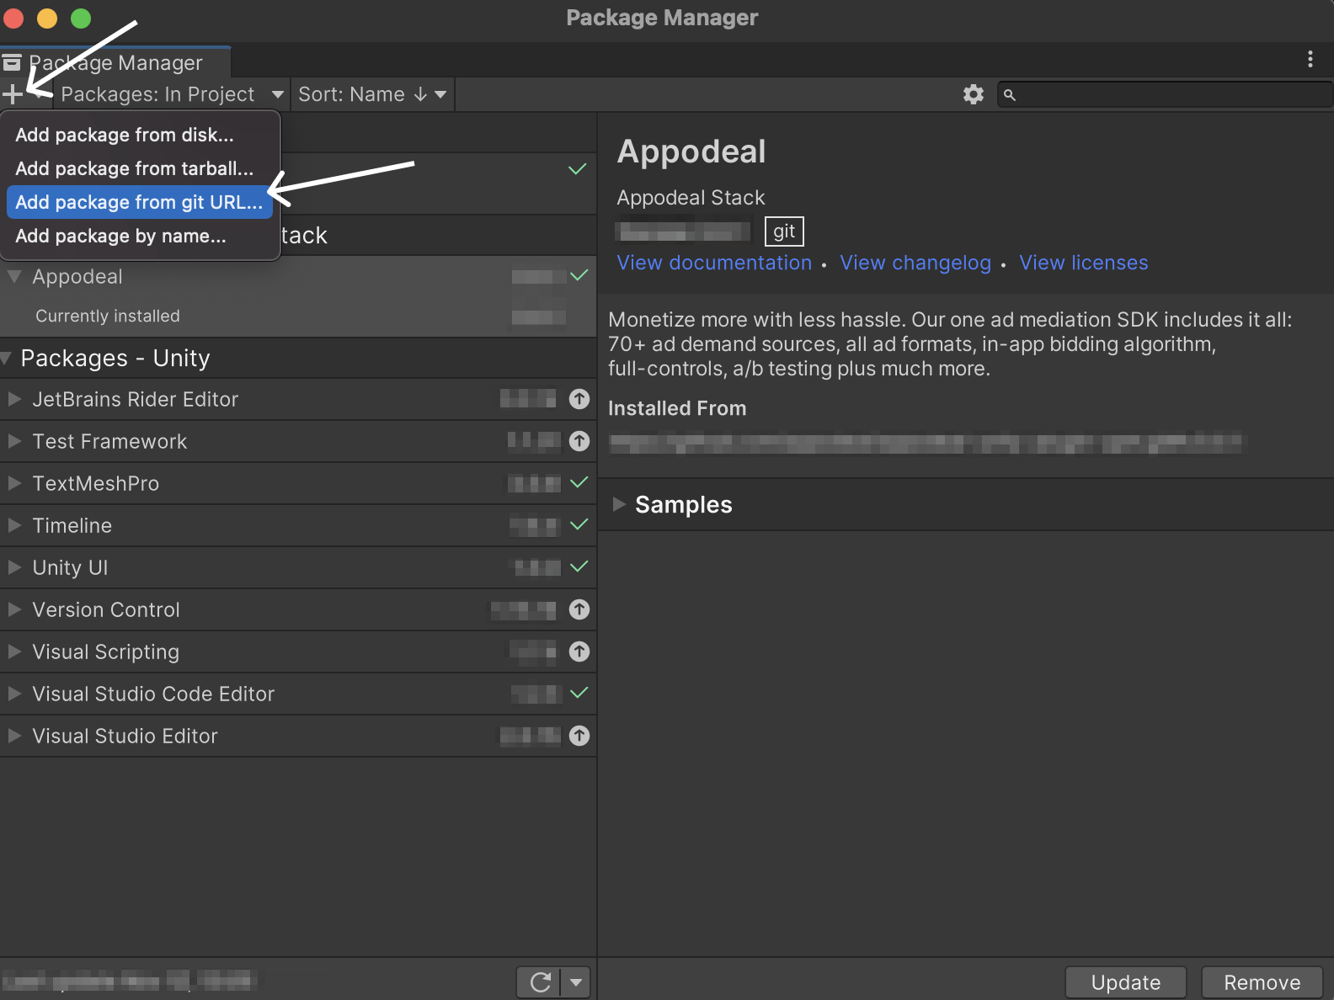Select Add package by name option
1334x1000 pixels.
click(120, 236)
